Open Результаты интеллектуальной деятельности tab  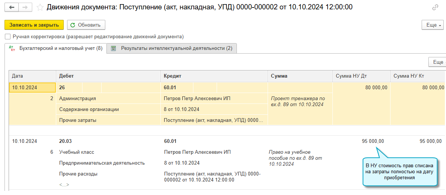click(176, 48)
